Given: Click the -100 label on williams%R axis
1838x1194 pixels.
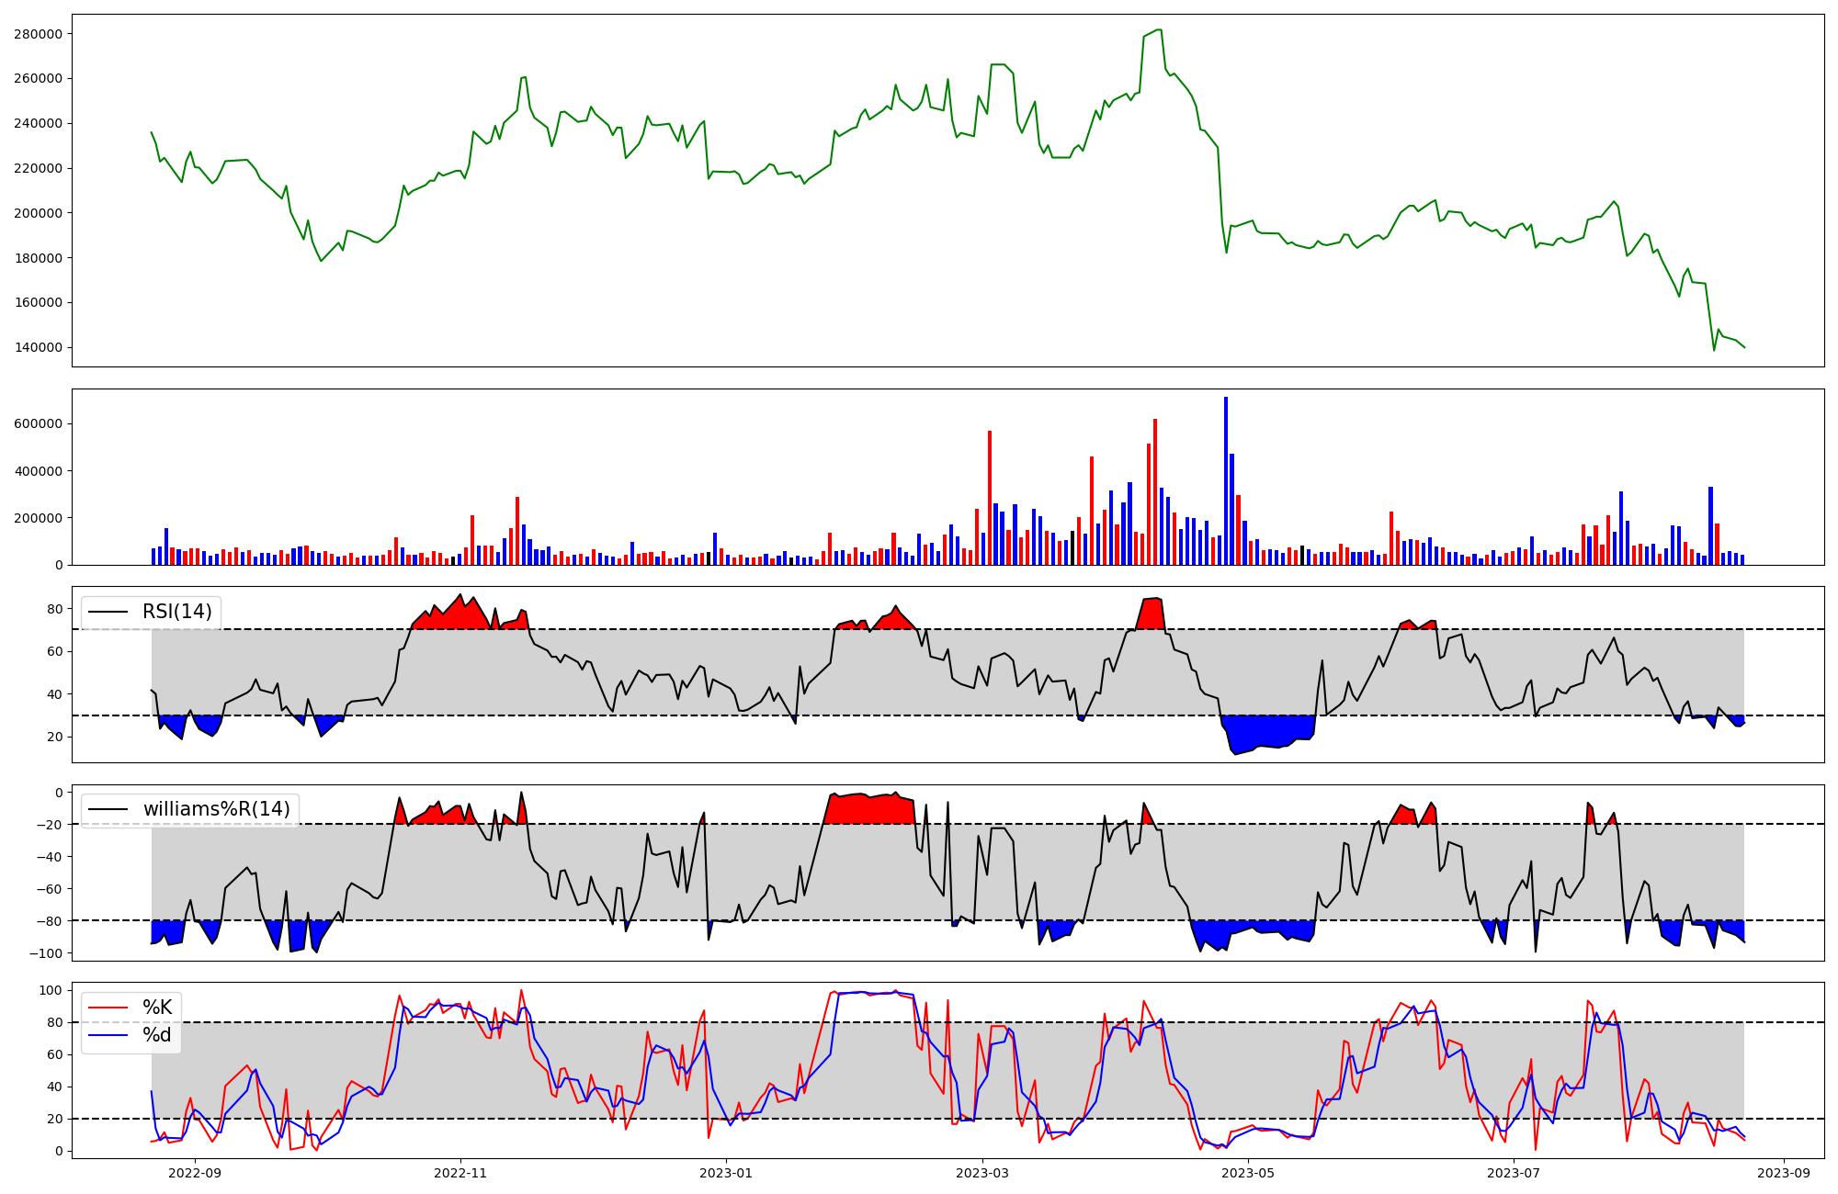Looking at the screenshot, I should (x=45, y=953).
